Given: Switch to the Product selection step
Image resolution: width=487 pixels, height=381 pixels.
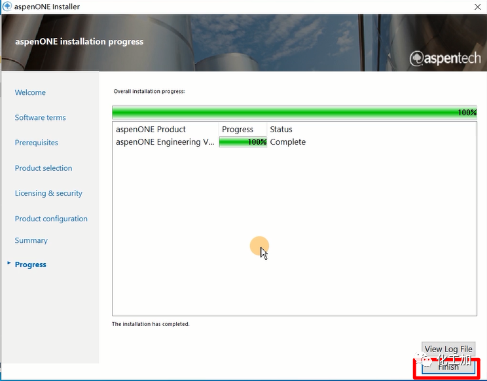Looking at the screenshot, I should point(43,168).
